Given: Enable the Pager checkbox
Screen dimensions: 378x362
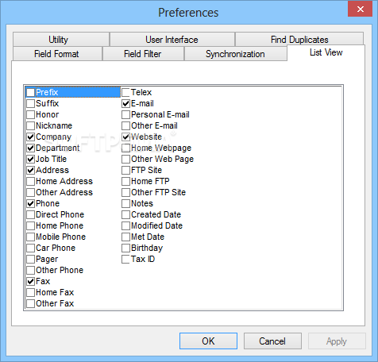Looking at the screenshot, I should [31, 259].
